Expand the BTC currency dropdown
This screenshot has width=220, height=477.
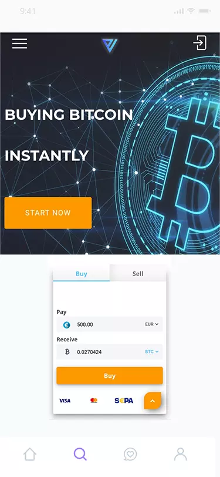point(152,352)
